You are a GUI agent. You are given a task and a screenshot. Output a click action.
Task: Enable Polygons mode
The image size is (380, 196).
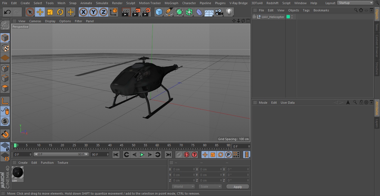coord(5,88)
